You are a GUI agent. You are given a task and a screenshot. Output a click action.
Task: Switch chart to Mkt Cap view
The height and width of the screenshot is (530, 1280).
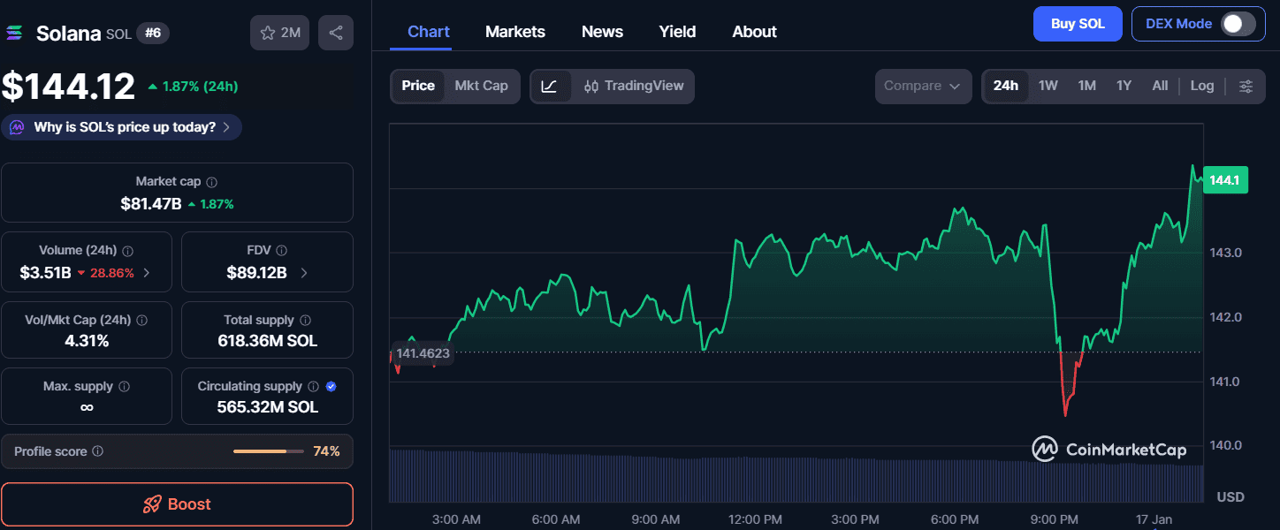(x=481, y=86)
